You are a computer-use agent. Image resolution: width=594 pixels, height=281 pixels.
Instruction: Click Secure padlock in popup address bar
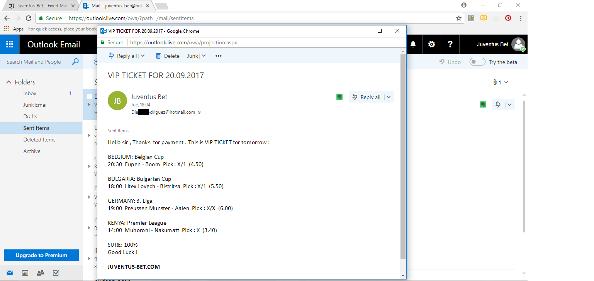[x=102, y=42]
